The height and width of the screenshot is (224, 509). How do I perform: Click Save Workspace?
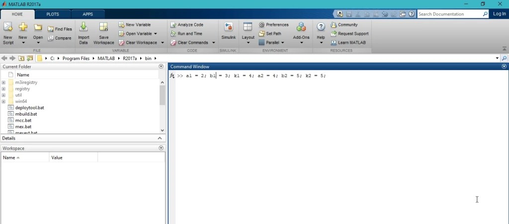(x=103, y=33)
